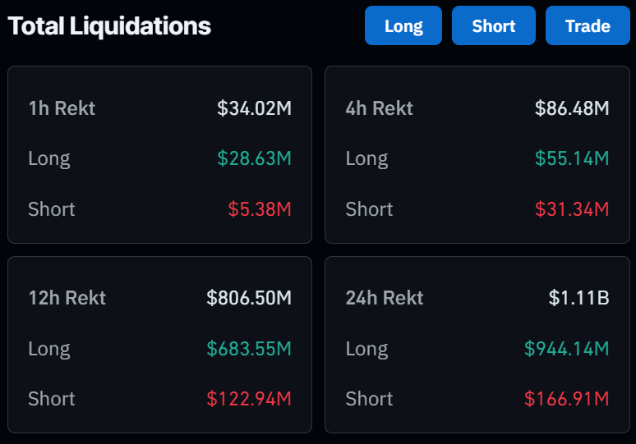
Task: Select the 12h Rekt card title
Action: point(67,298)
